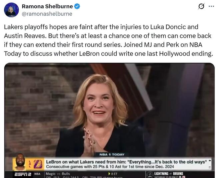Click the Ramona Shelburne display name
The image size is (220, 178).
(x=47, y=6)
